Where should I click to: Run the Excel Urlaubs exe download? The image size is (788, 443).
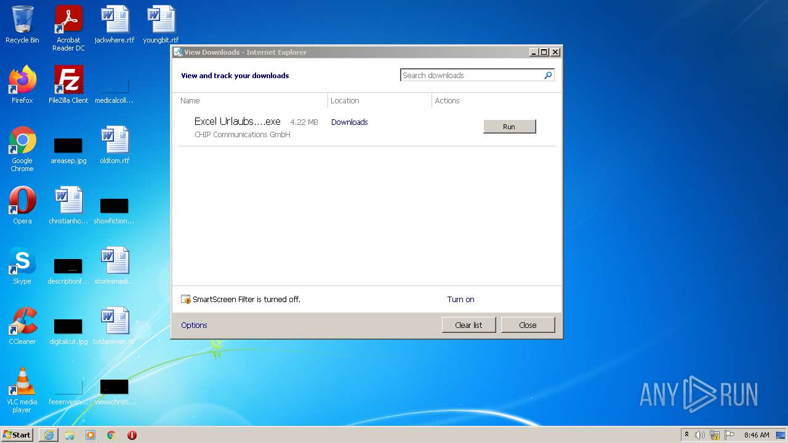click(x=510, y=126)
